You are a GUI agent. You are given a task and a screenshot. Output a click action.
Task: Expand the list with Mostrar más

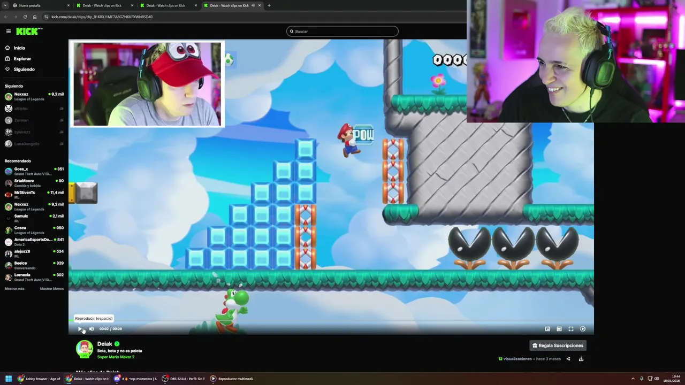click(14, 289)
